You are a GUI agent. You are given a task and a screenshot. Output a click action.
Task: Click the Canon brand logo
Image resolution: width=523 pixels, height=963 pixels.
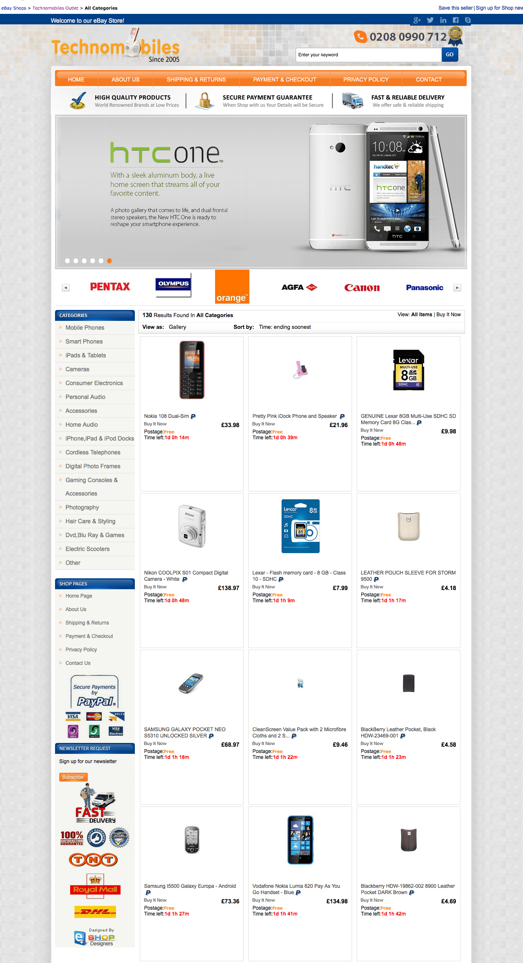point(362,288)
